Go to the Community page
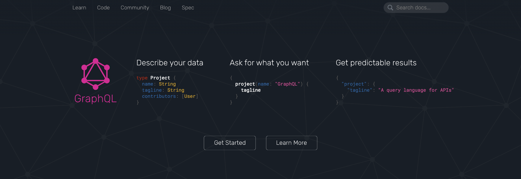Image resolution: width=521 pixels, height=179 pixels. pos(135,8)
